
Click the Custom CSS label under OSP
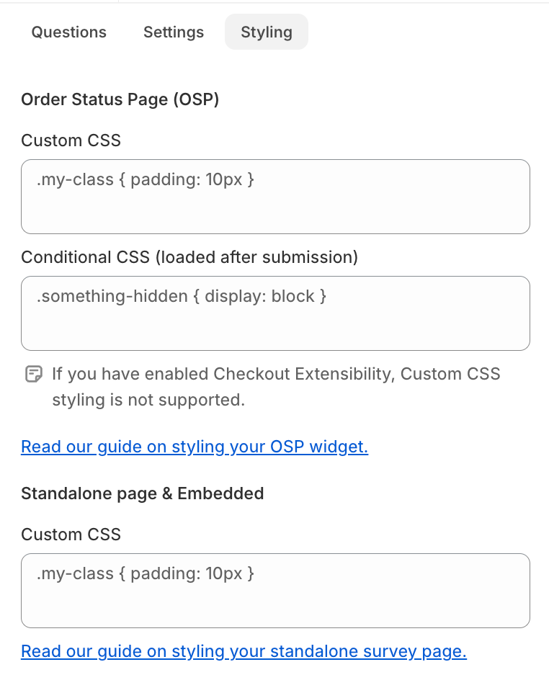[x=71, y=140]
